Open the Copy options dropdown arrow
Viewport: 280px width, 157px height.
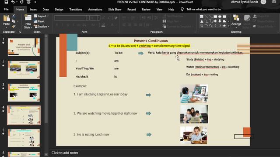point(17,21)
